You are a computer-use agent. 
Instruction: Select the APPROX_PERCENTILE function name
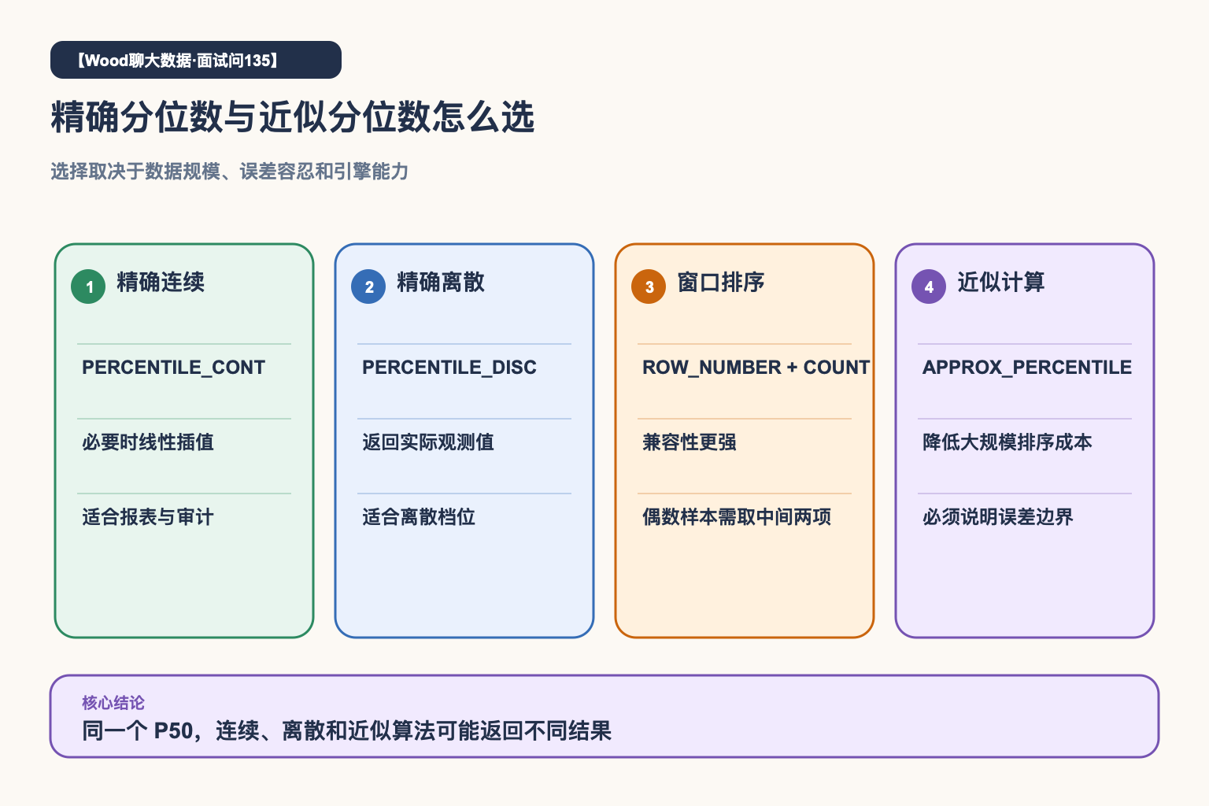pyautogui.click(x=1027, y=368)
